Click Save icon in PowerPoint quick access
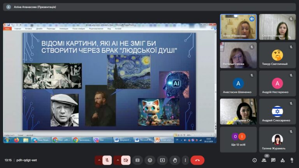This screenshot has height=168, width=299. 9,25
